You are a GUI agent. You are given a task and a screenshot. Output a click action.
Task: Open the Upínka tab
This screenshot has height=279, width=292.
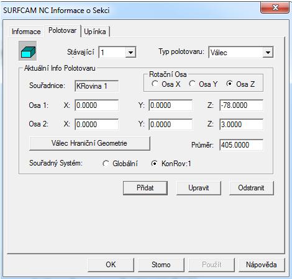(95, 32)
